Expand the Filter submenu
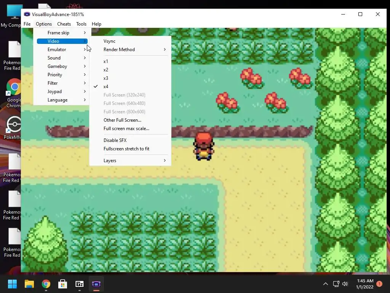The image size is (390, 293). [x=62, y=83]
